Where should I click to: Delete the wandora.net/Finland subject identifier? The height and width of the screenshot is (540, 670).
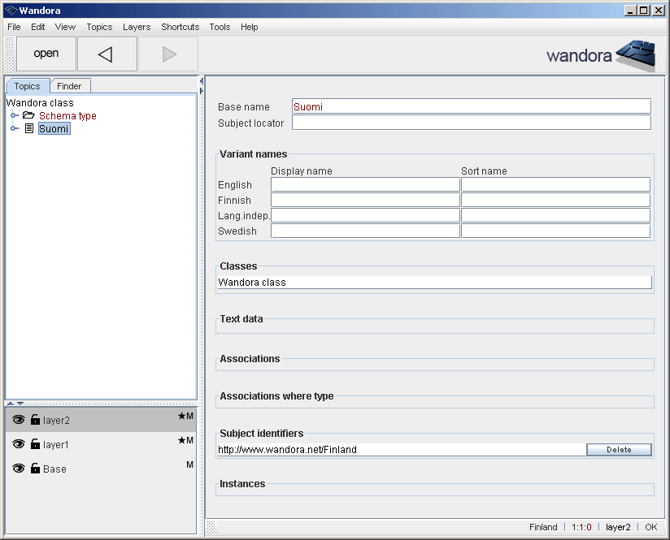tap(618, 449)
